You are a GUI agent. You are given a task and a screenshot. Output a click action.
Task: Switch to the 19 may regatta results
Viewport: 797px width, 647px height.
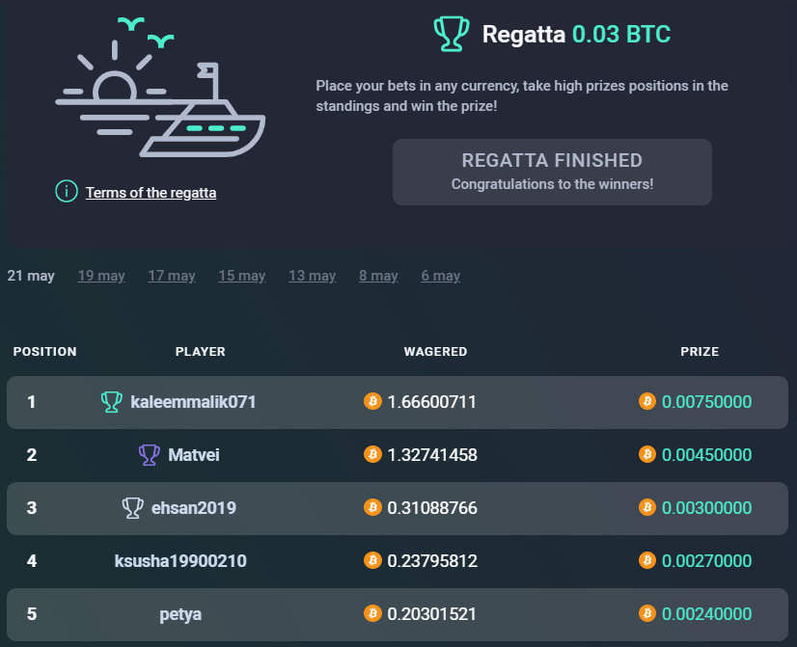pyautogui.click(x=101, y=276)
